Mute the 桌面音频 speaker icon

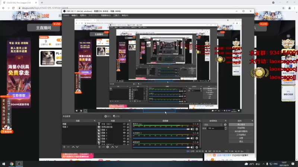click(192, 147)
